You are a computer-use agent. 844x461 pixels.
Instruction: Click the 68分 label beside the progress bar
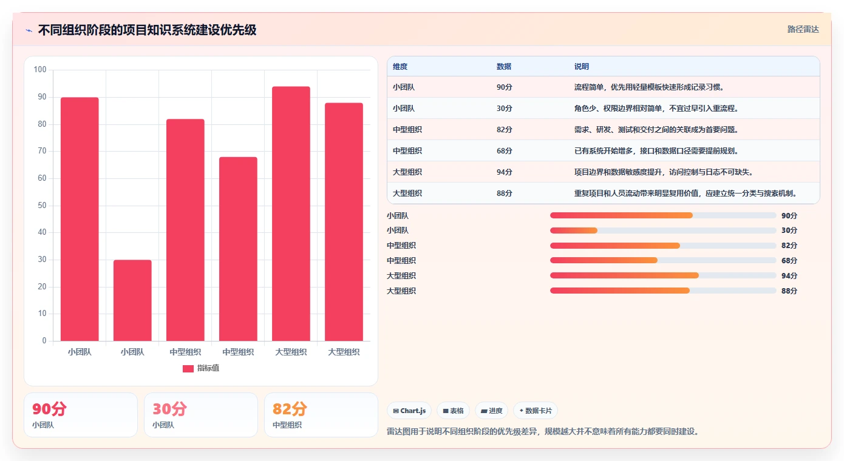click(789, 261)
